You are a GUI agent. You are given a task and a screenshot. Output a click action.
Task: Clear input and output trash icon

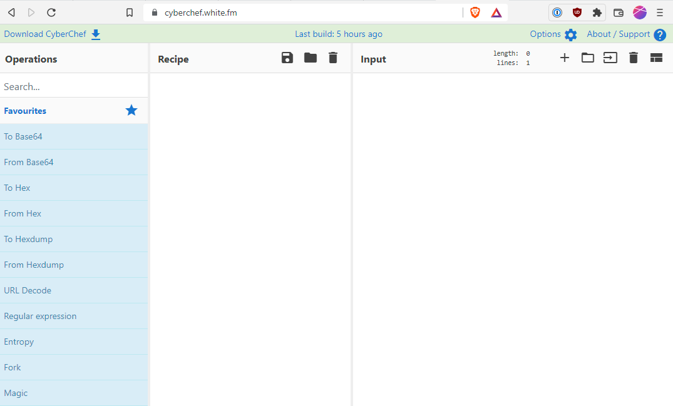(634, 58)
